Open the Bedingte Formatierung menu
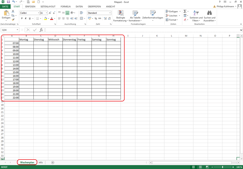The width and height of the screenshot is (243, 169). coord(121,16)
